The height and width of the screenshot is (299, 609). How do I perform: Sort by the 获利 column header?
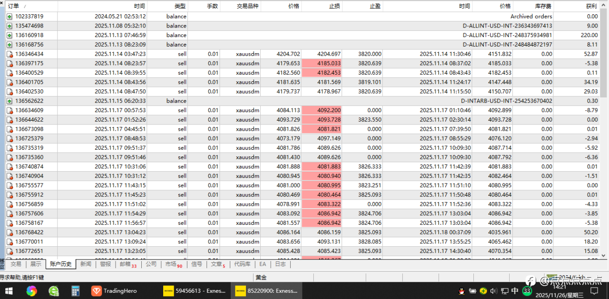pos(591,6)
